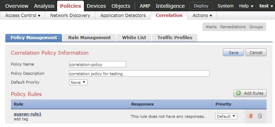The height and width of the screenshot is (127, 275).
Task: Click the Deploy button
Action: [201, 6]
